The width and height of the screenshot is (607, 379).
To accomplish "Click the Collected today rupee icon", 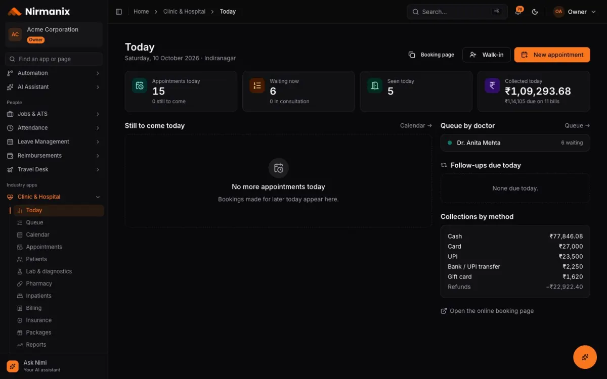I will [x=492, y=85].
